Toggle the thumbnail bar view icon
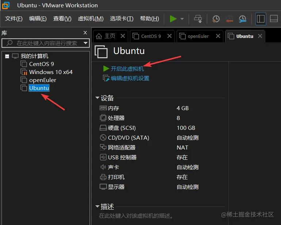Screen dimensions: 281x225 274,19
